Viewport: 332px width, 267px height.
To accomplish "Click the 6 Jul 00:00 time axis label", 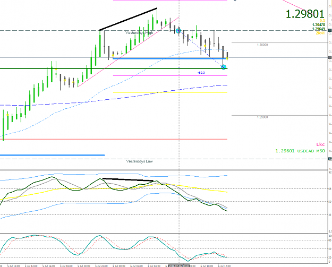I will click(x=119, y=266).
